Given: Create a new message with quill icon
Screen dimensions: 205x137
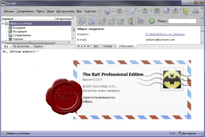Looking at the screenshot, I should point(133,11).
